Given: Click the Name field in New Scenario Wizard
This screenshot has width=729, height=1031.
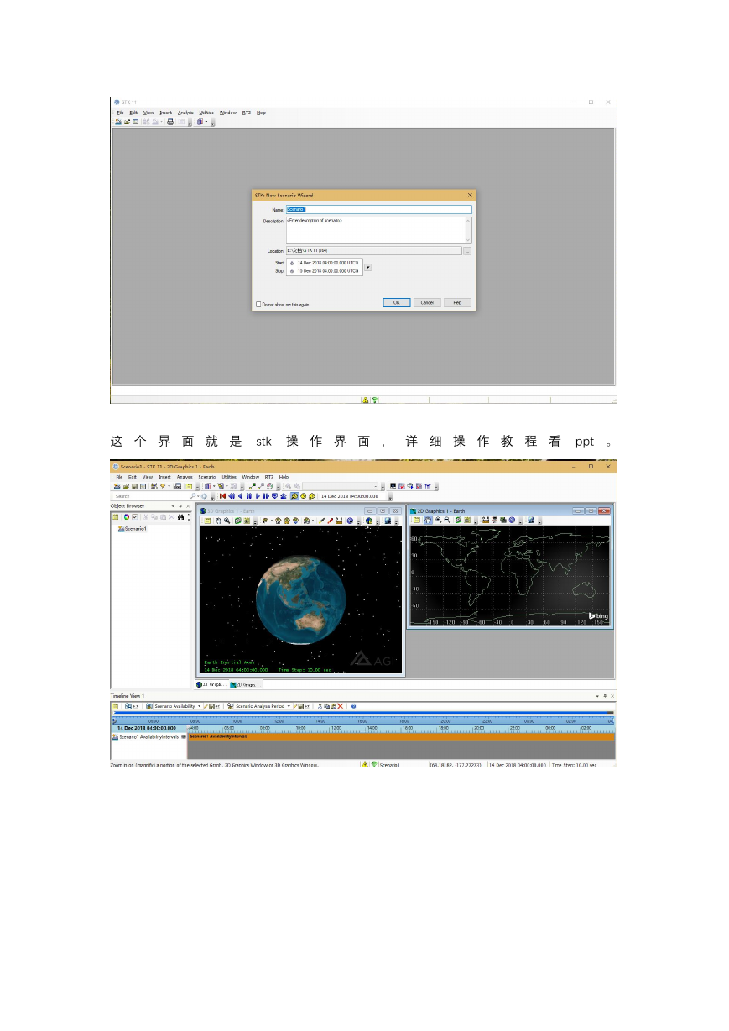Looking at the screenshot, I should click(379, 209).
